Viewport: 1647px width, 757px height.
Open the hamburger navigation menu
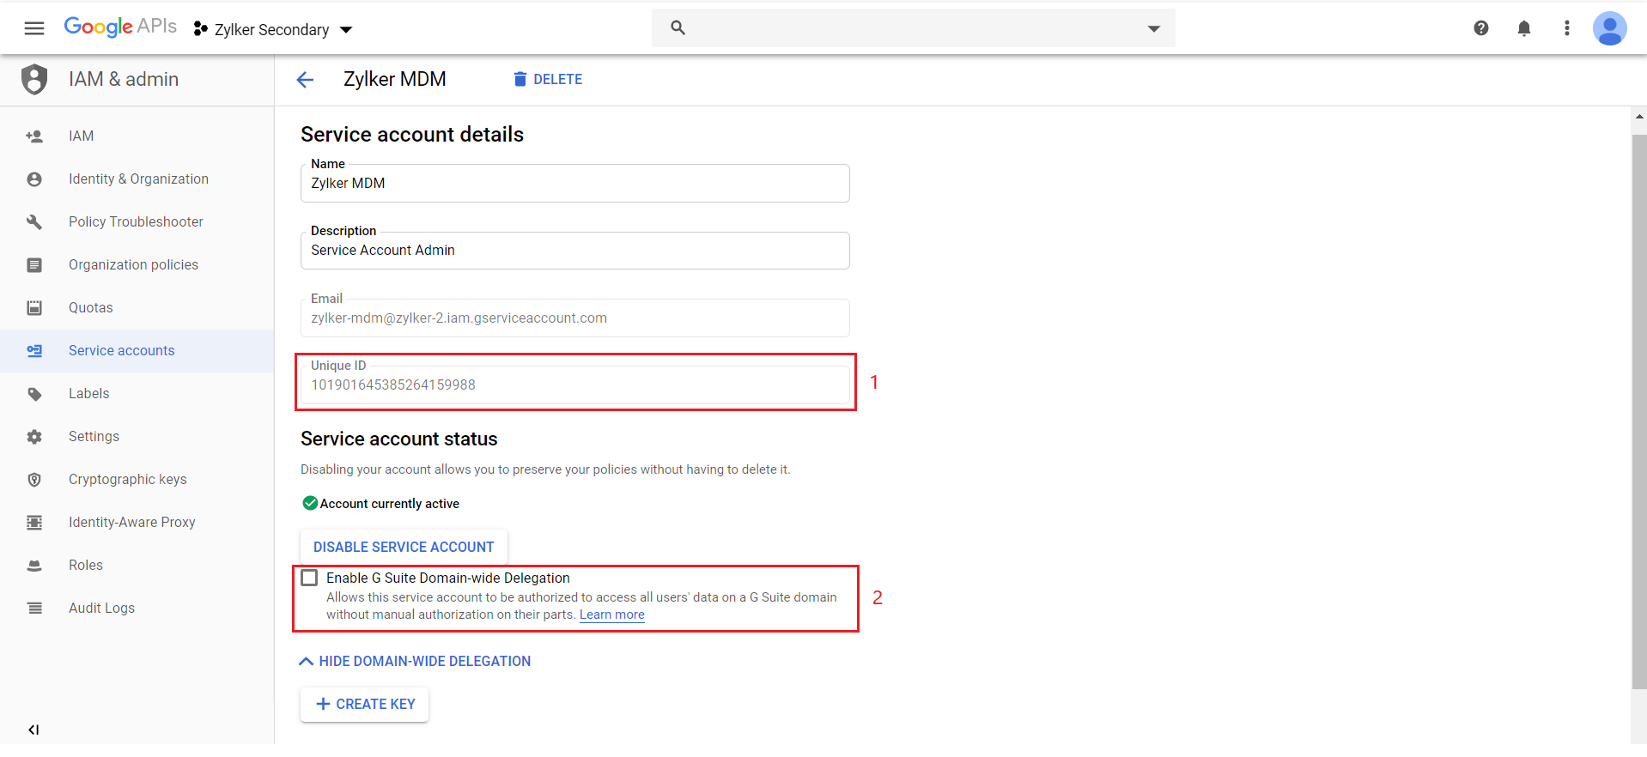[x=34, y=28]
